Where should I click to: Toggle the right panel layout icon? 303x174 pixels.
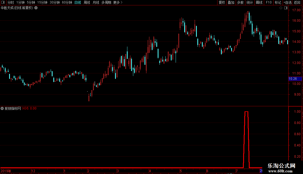pyautogui.click(x=286, y=8)
